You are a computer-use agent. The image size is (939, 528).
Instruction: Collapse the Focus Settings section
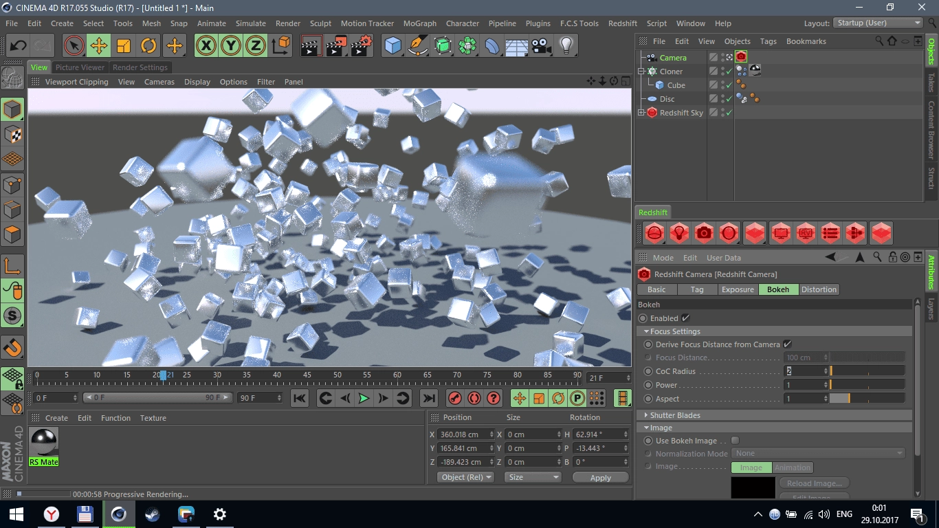pyautogui.click(x=647, y=331)
